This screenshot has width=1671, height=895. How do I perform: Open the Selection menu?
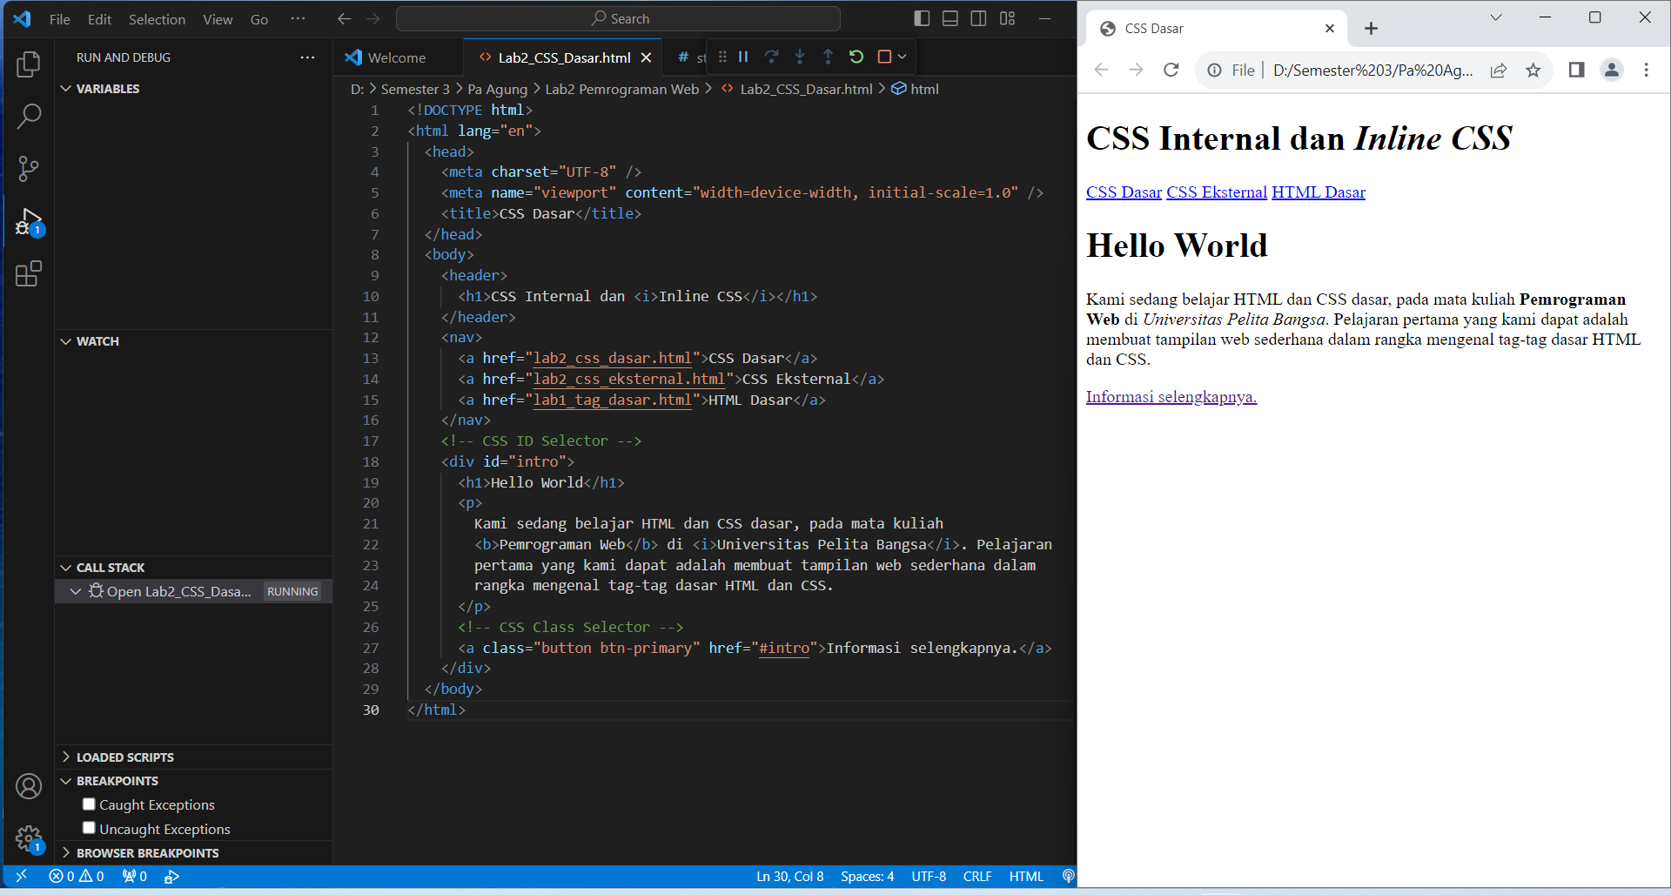pyautogui.click(x=157, y=18)
